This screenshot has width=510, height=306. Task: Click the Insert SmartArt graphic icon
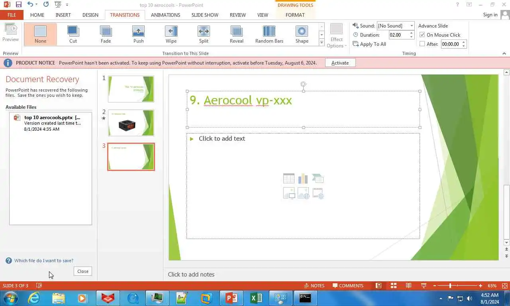click(318, 178)
